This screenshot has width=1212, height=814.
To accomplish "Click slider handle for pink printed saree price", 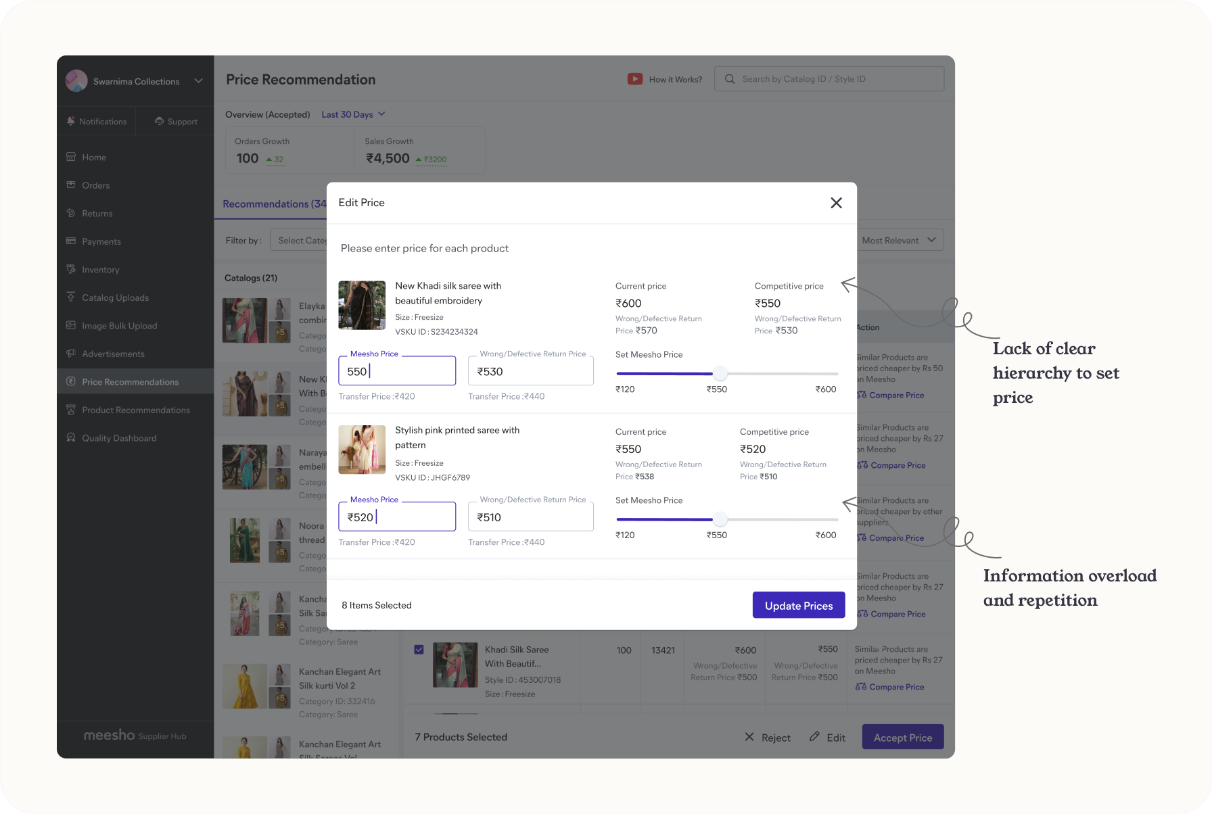I will (720, 520).
